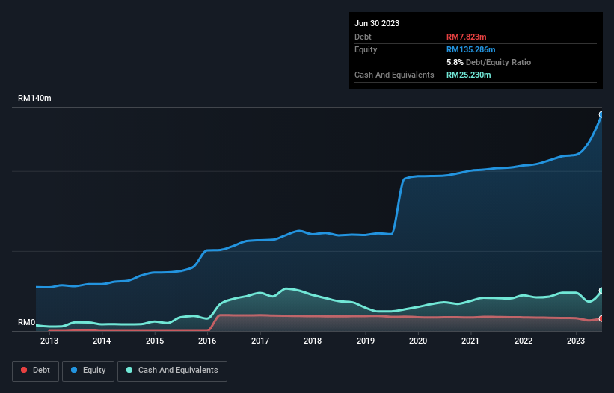The width and height of the screenshot is (614, 393).
Task: Click the 2018 x-axis label
Action: pyautogui.click(x=313, y=341)
